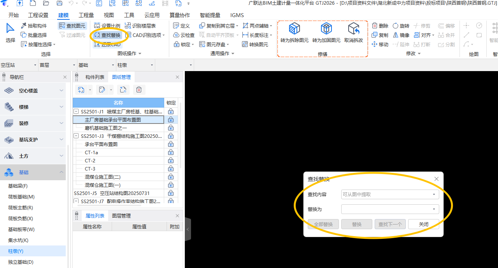
Task: Click trash delete icon in 图纸管理 panel
Action: coord(139,90)
